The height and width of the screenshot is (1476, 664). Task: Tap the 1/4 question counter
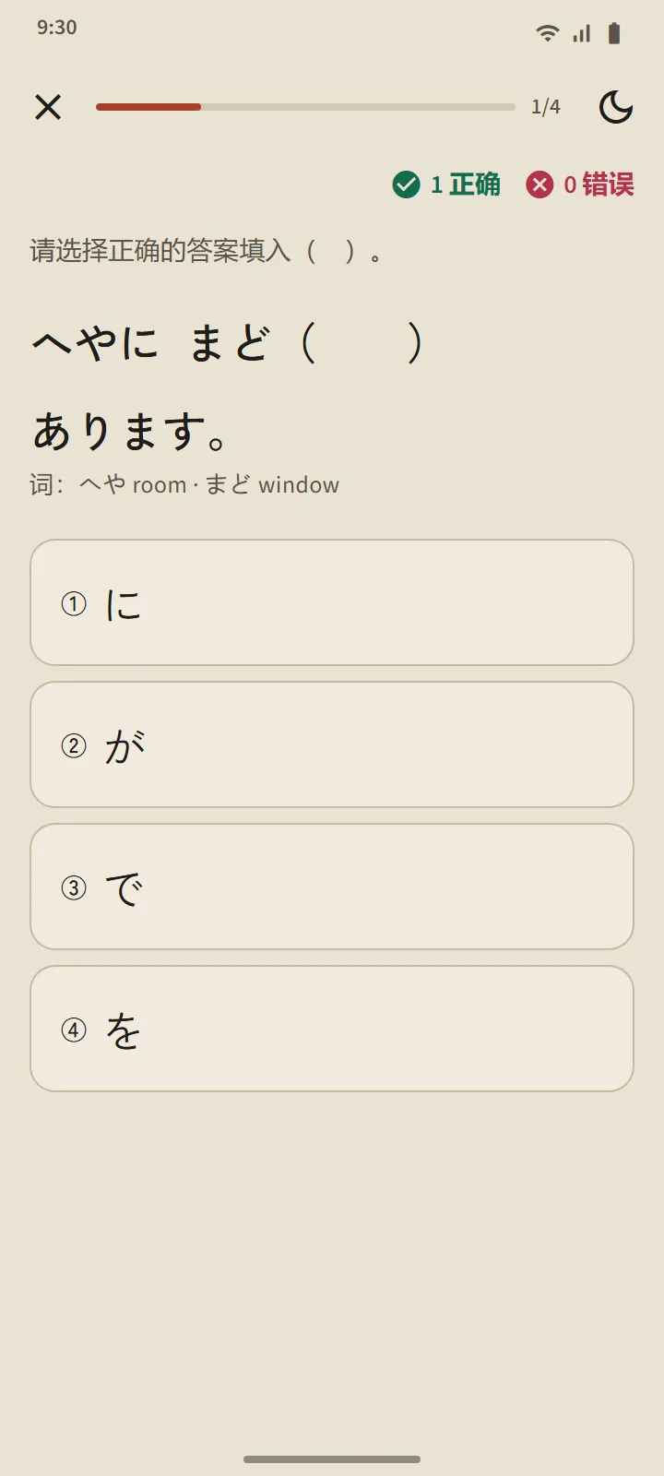point(546,107)
